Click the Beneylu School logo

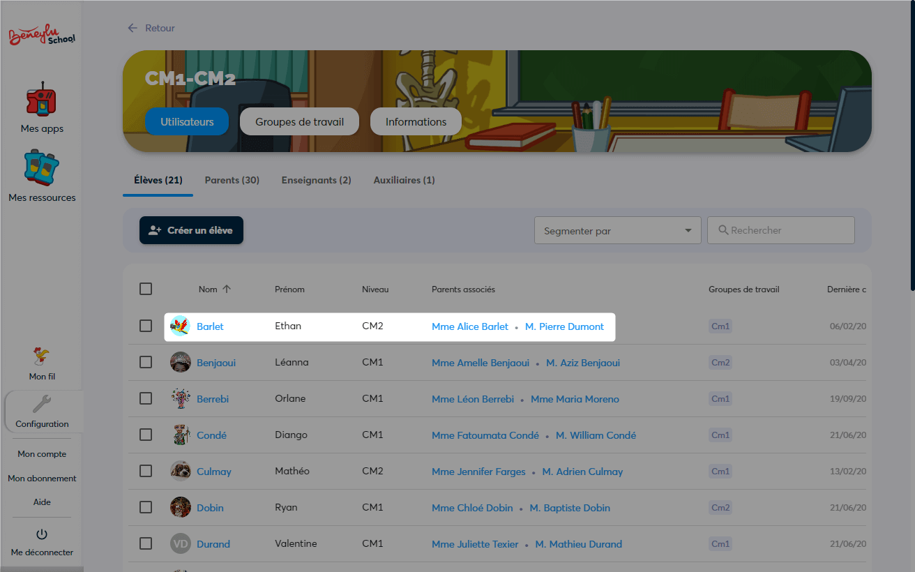[42, 36]
